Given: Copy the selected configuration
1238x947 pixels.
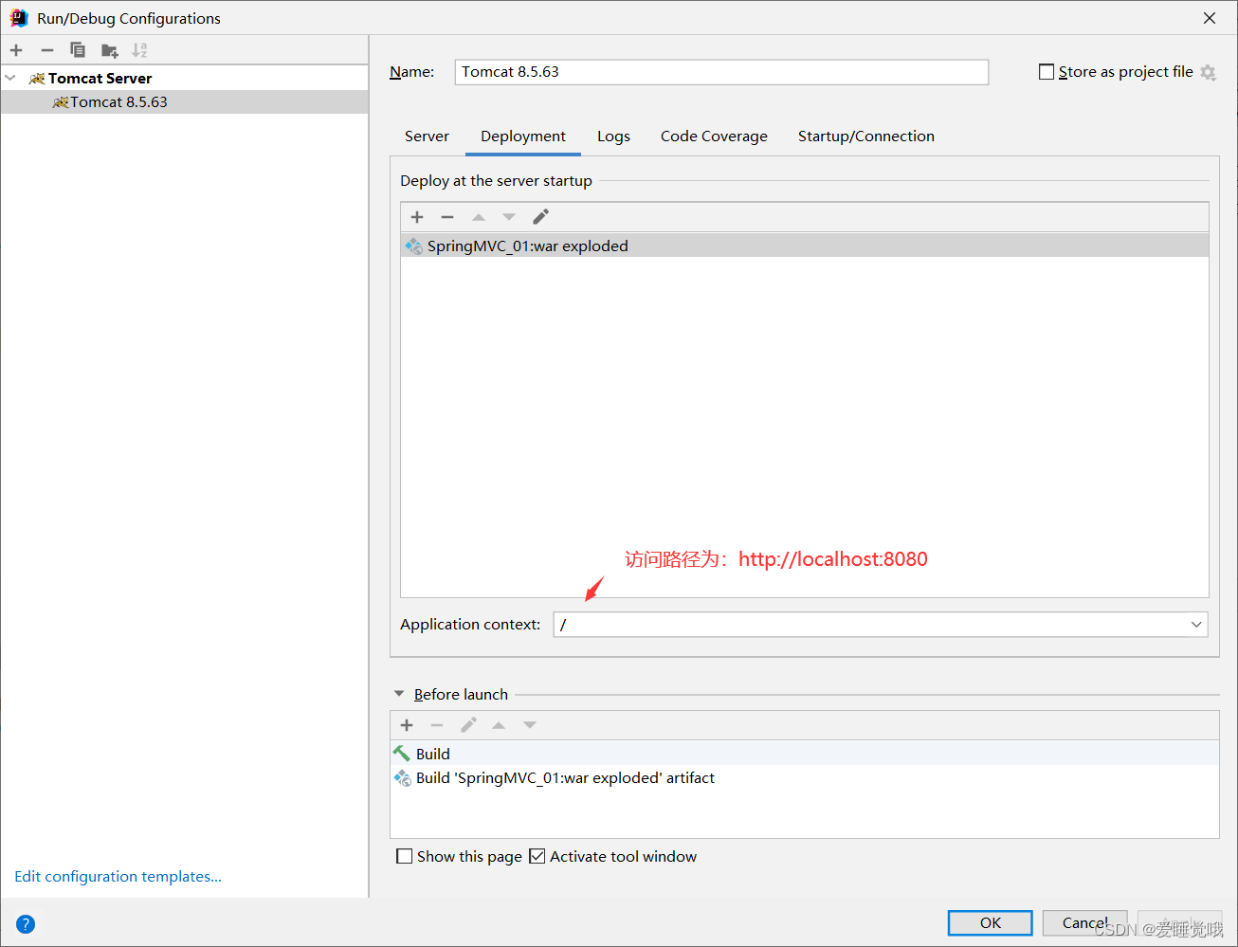Looking at the screenshot, I should tap(78, 50).
